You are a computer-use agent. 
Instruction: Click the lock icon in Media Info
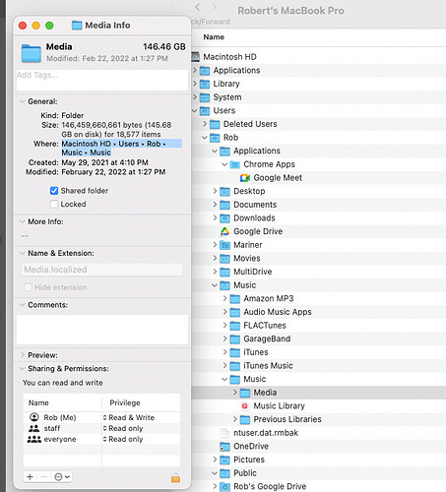[x=175, y=477]
